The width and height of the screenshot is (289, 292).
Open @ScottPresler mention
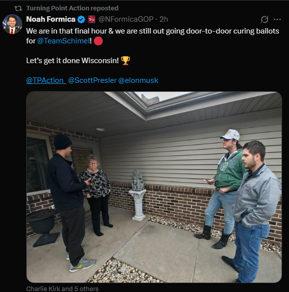(92, 80)
